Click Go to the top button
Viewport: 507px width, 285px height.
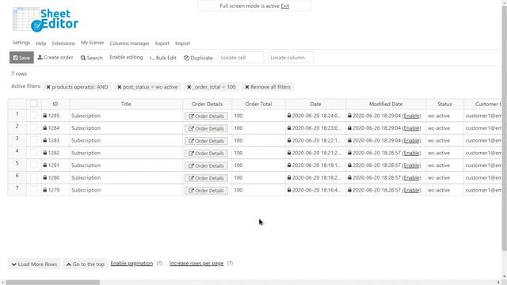coord(86,264)
